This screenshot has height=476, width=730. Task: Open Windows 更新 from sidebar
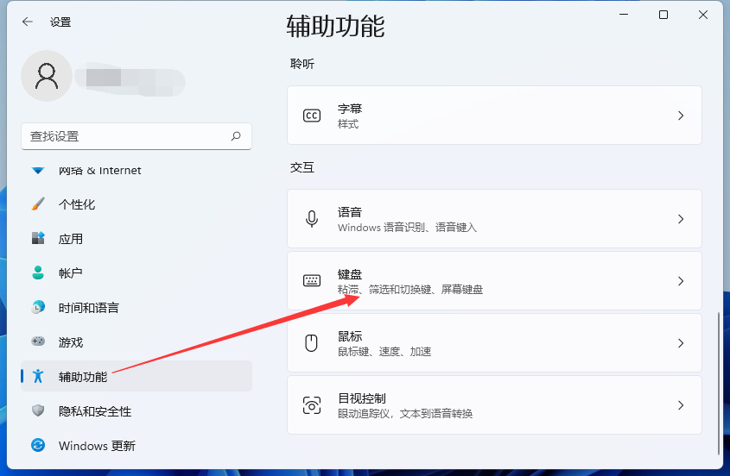[97, 446]
